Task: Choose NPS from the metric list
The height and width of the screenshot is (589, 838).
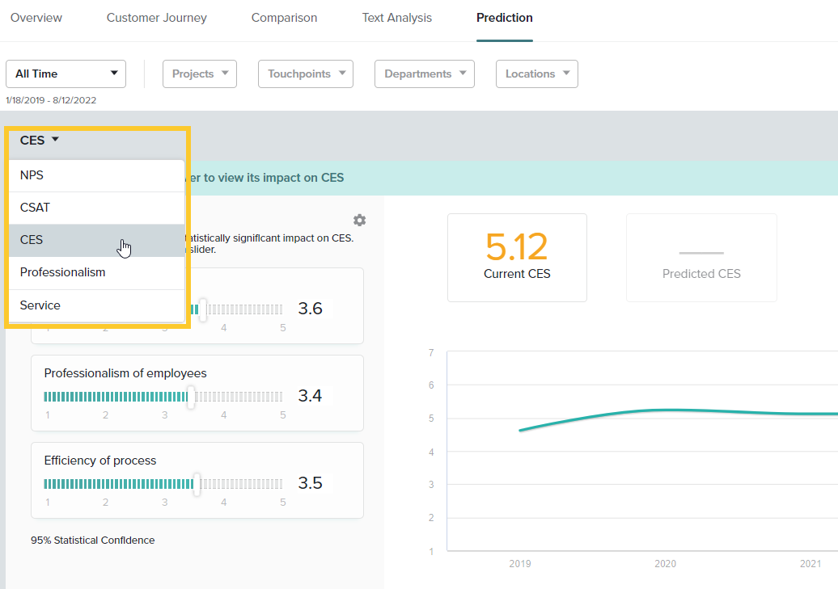Action: point(95,175)
